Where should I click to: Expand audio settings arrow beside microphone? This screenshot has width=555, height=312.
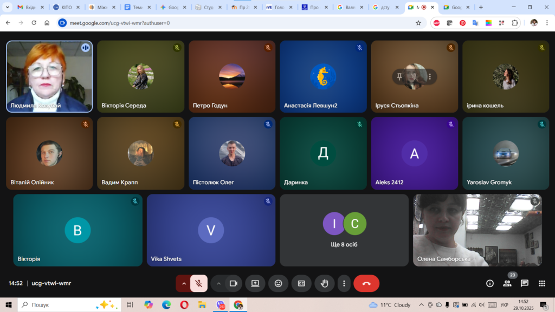click(x=184, y=283)
